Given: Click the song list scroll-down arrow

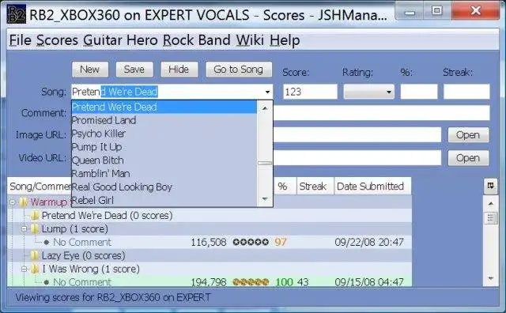Looking at the screenshot, I should point(265,198).
